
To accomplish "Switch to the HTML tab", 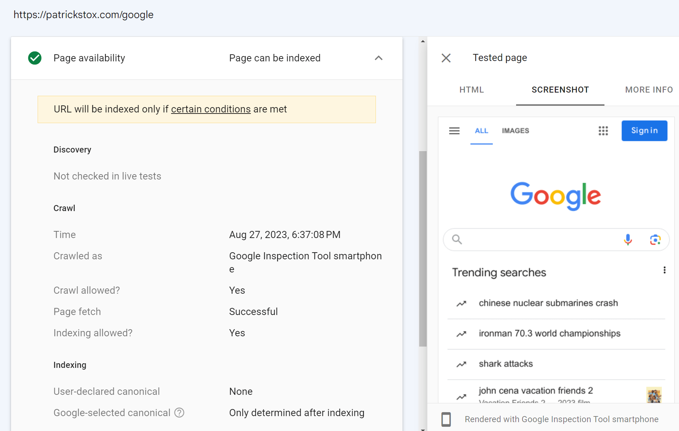I will coord(471,90).
